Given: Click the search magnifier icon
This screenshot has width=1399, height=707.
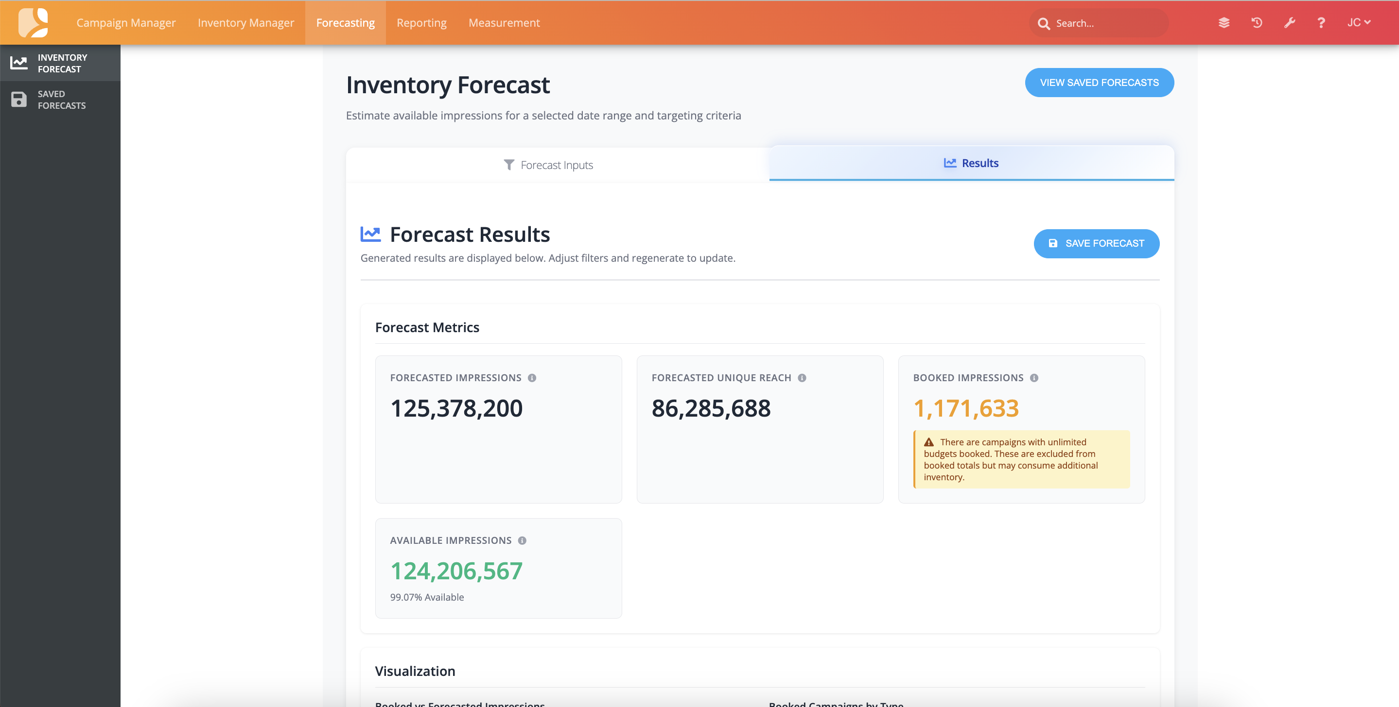Looking at the screenshot, I should [1043, 23].
